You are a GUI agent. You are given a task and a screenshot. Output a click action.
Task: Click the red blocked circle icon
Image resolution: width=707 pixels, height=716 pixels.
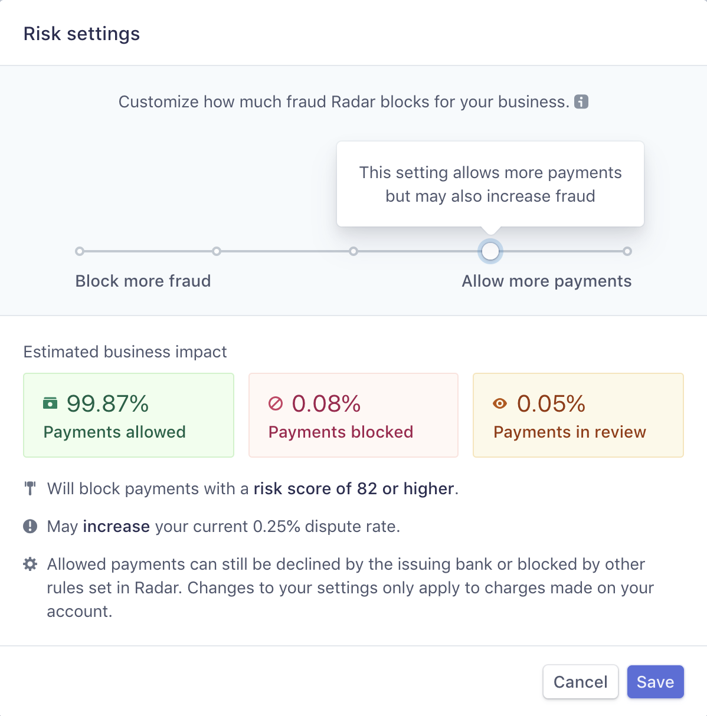pos(276,403)
